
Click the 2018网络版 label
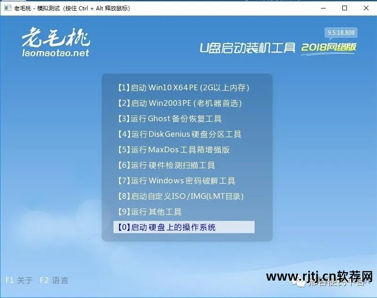pos(329,48)
